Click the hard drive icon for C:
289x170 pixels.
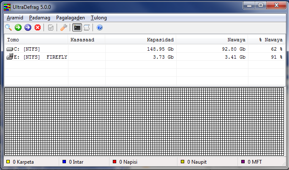(x=10, y=49)
